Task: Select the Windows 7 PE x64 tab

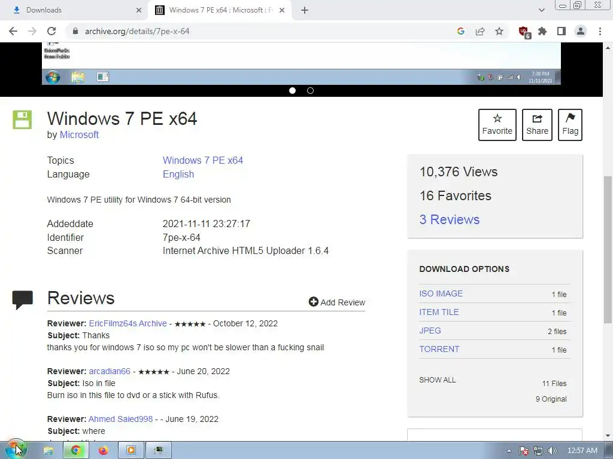Action: click(x=219, y=10)
